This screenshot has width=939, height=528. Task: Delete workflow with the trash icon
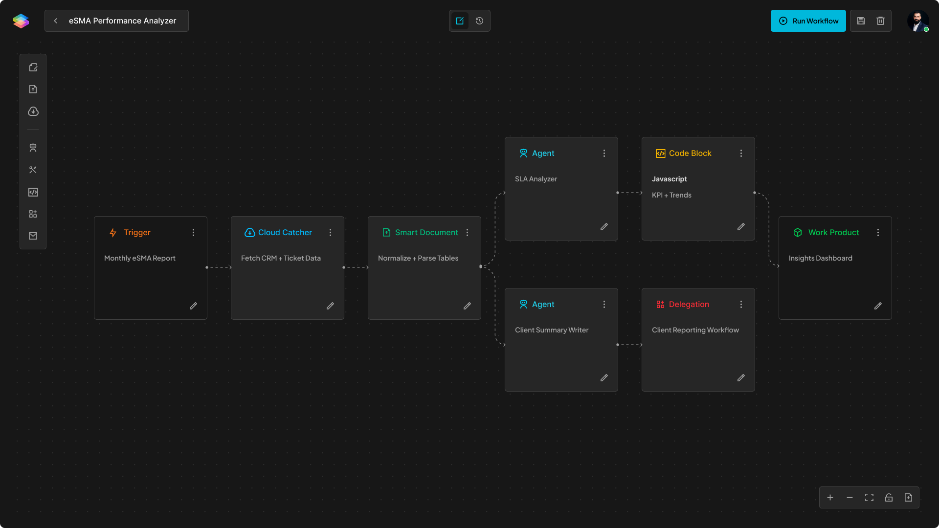880,21
